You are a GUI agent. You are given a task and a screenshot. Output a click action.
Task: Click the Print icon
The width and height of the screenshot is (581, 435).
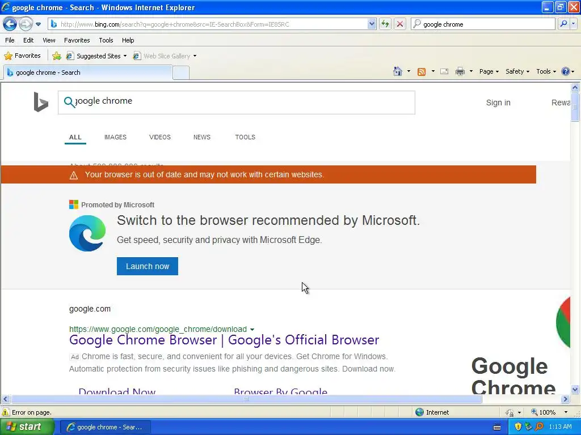click(460, 71)
